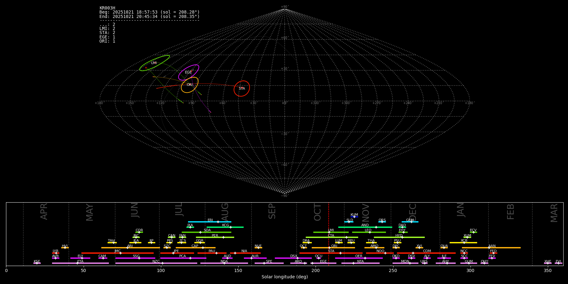The height and width of the screenshot is (284, 568).
Task: Click the DRA shower label in timeline
Action: click(x=306, y=241)
